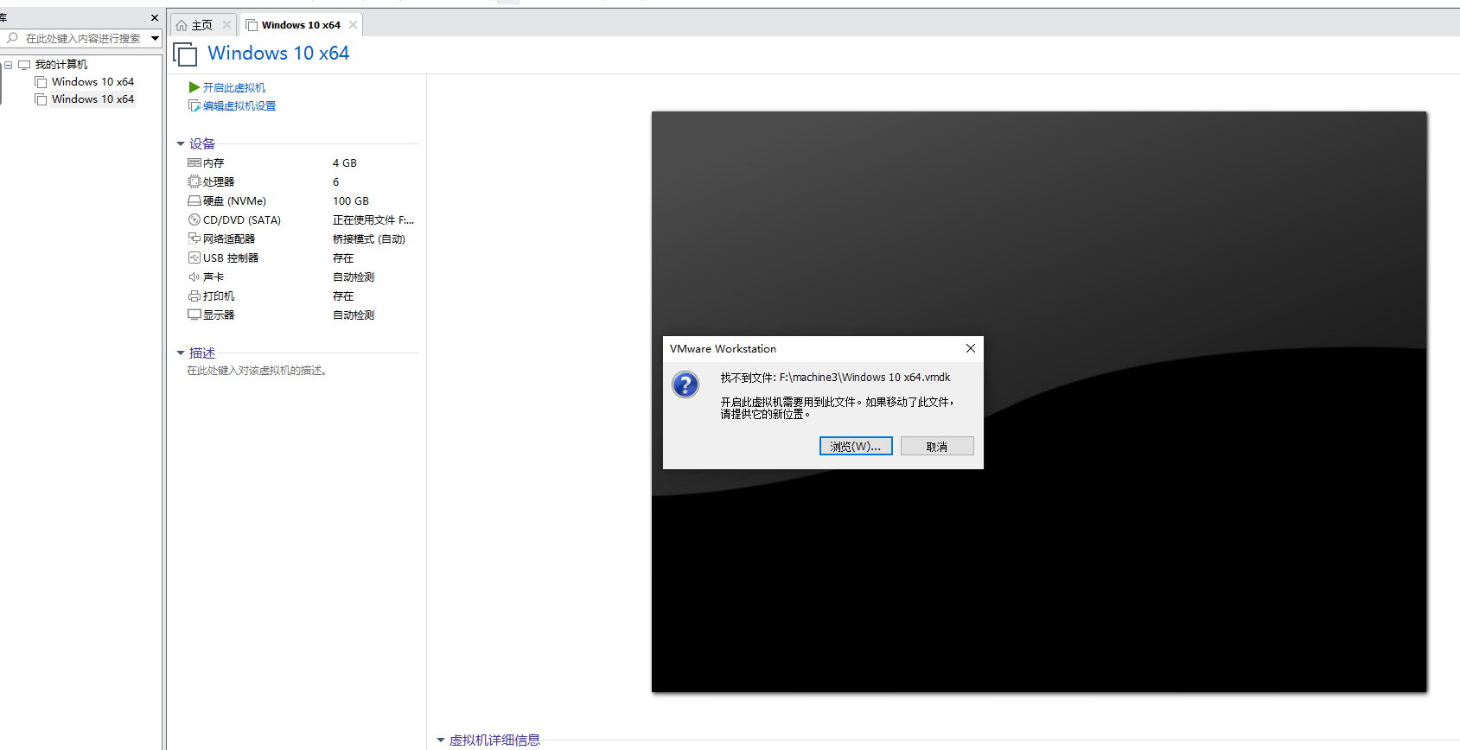This screenshot has height=750, width=1460.
Task: Switch to the 主页 tab
Action: (x=201, y=25)
